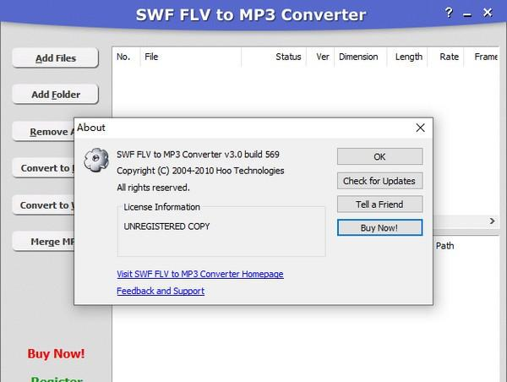Sort by the Status column header
The width and height of the screenshot is (507, 382).
pos(274,57)
